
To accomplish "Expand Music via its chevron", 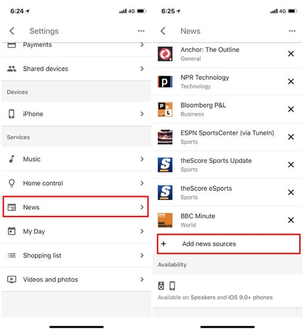I will click(142, 159).
